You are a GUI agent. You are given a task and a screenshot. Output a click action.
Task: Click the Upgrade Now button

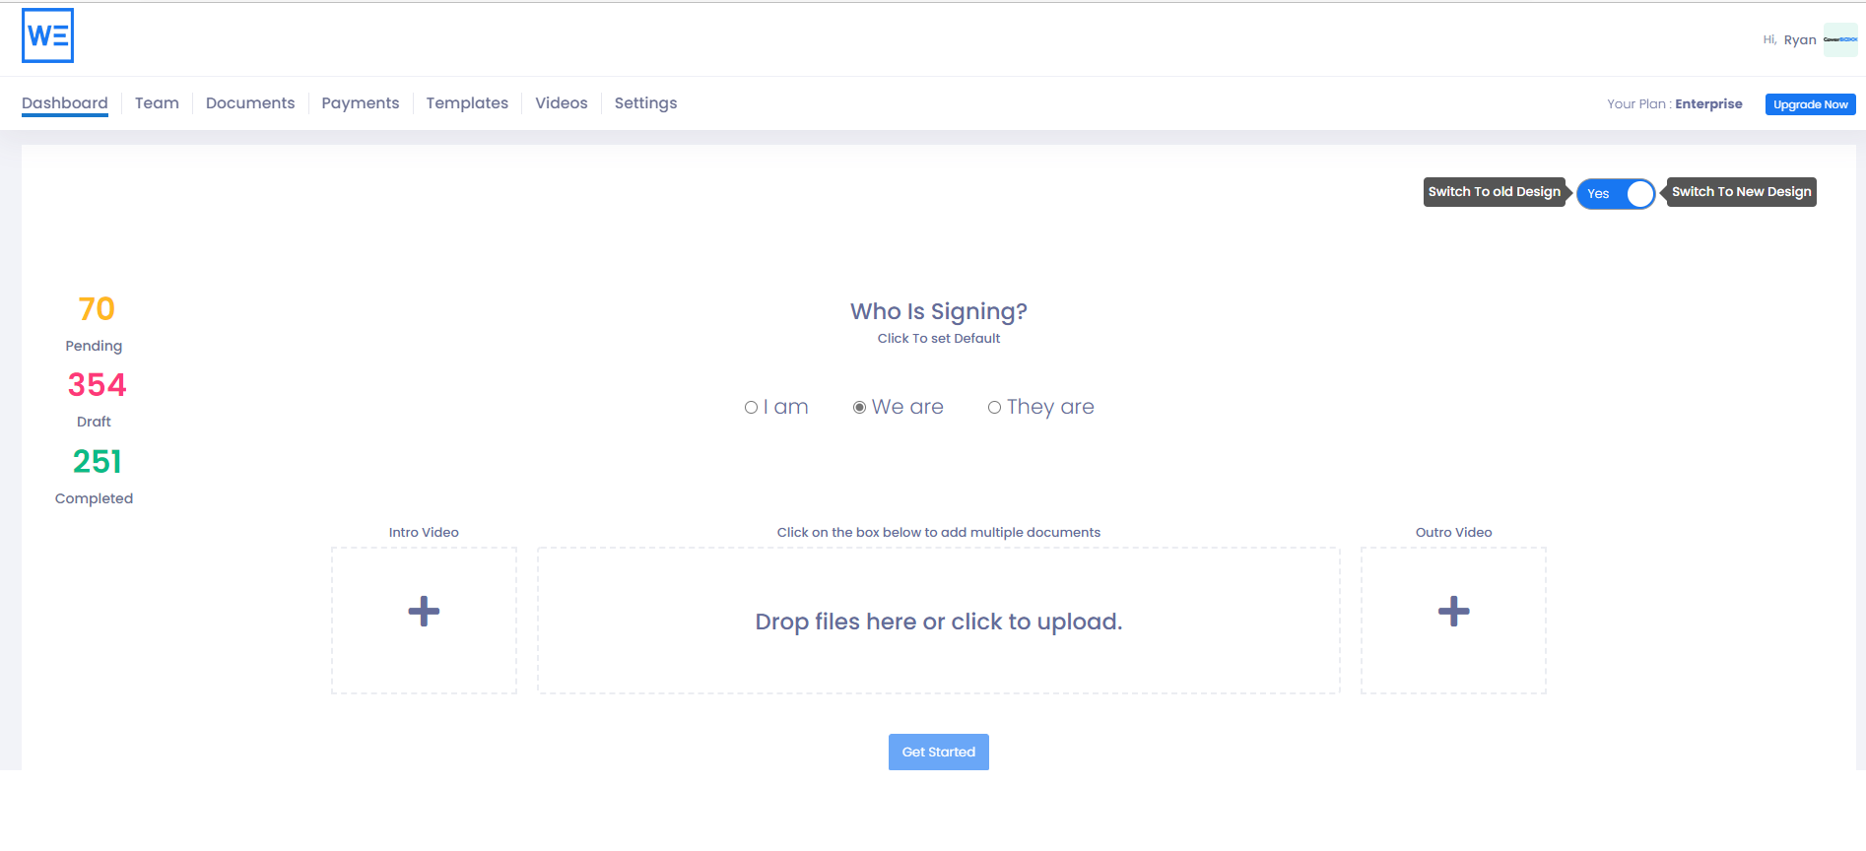click(x=1810, y=103)
